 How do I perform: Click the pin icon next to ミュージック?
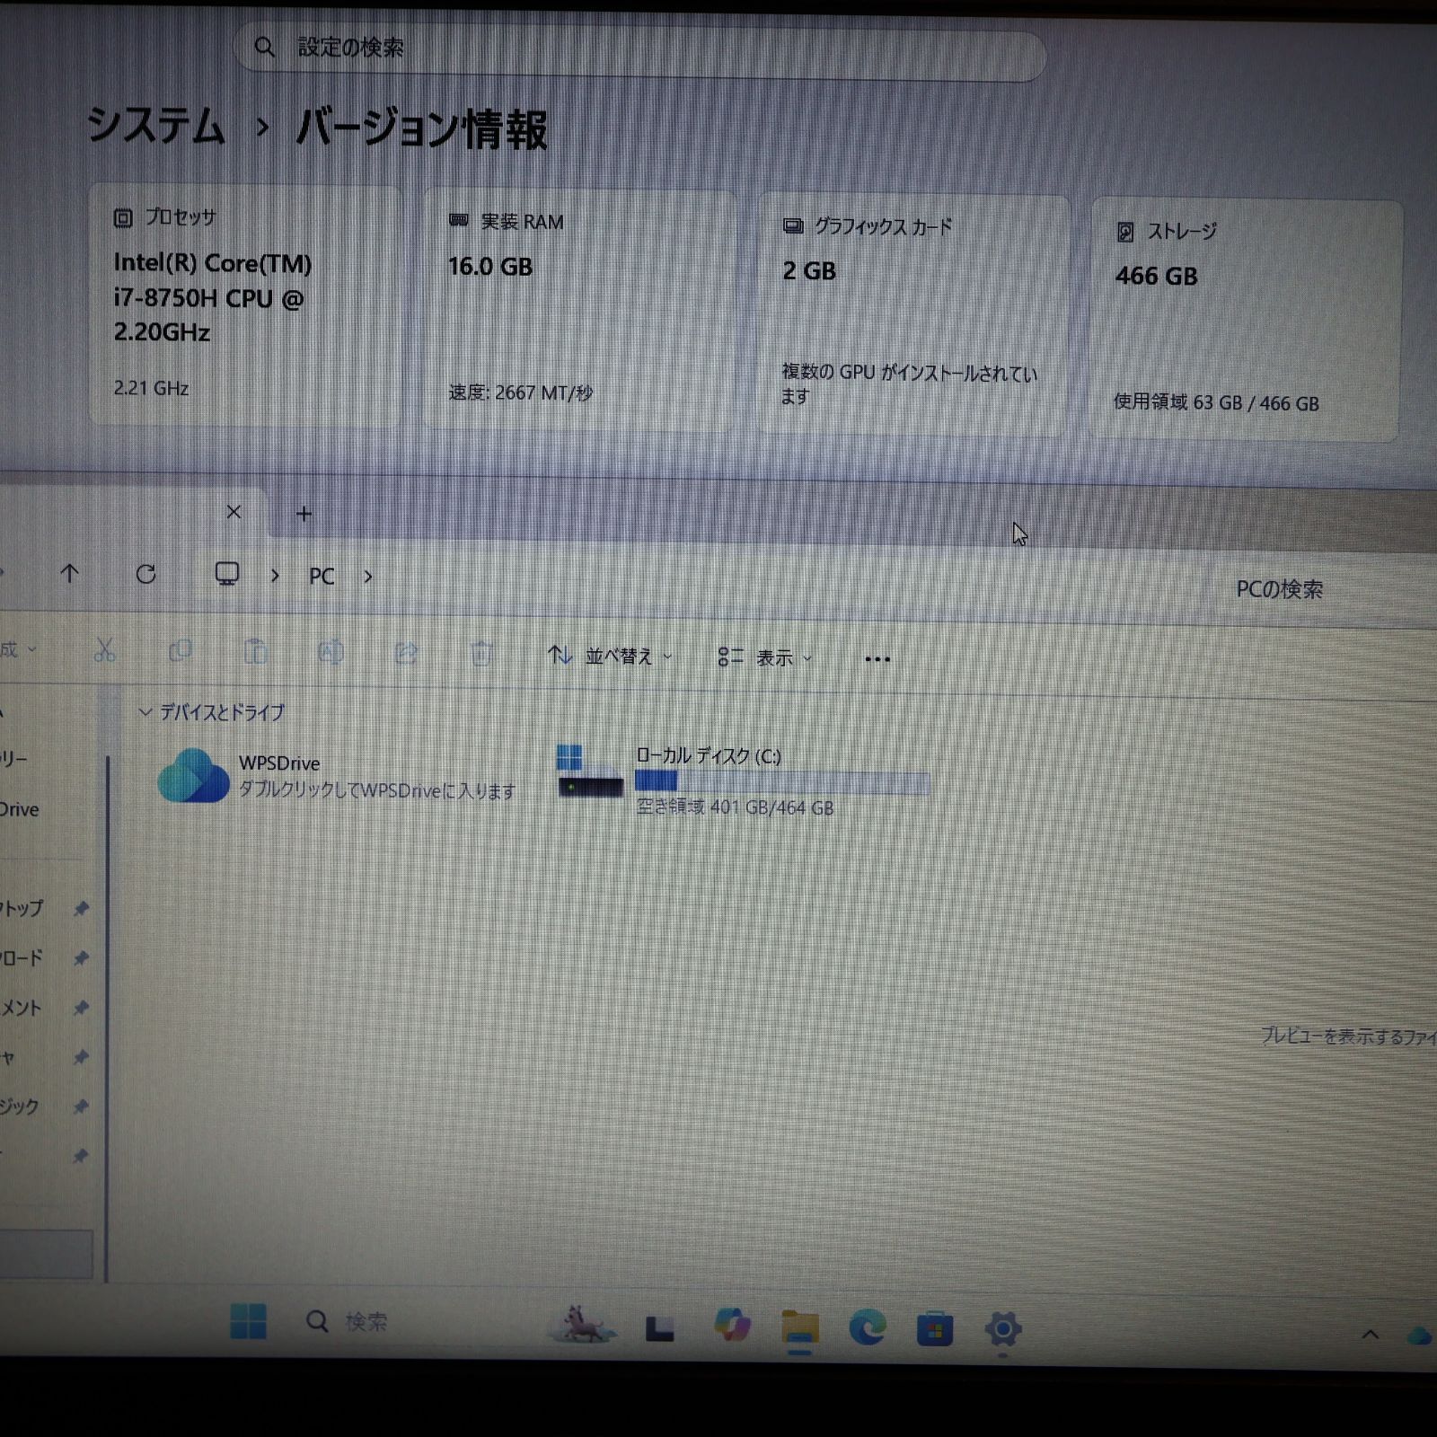(81, 1106)
